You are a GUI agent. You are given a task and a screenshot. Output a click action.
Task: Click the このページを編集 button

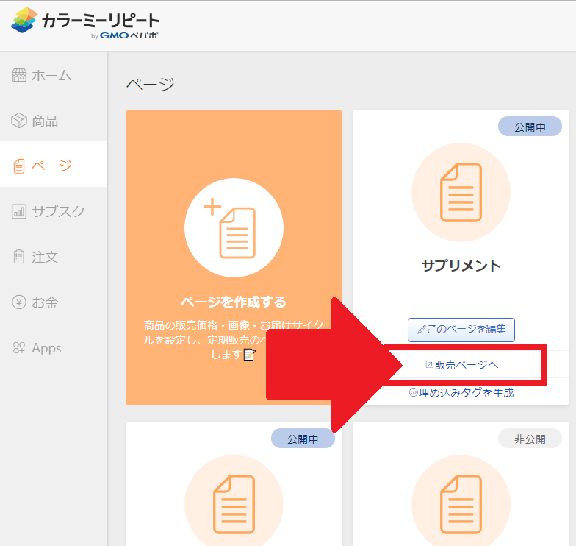tap(461, 330)
